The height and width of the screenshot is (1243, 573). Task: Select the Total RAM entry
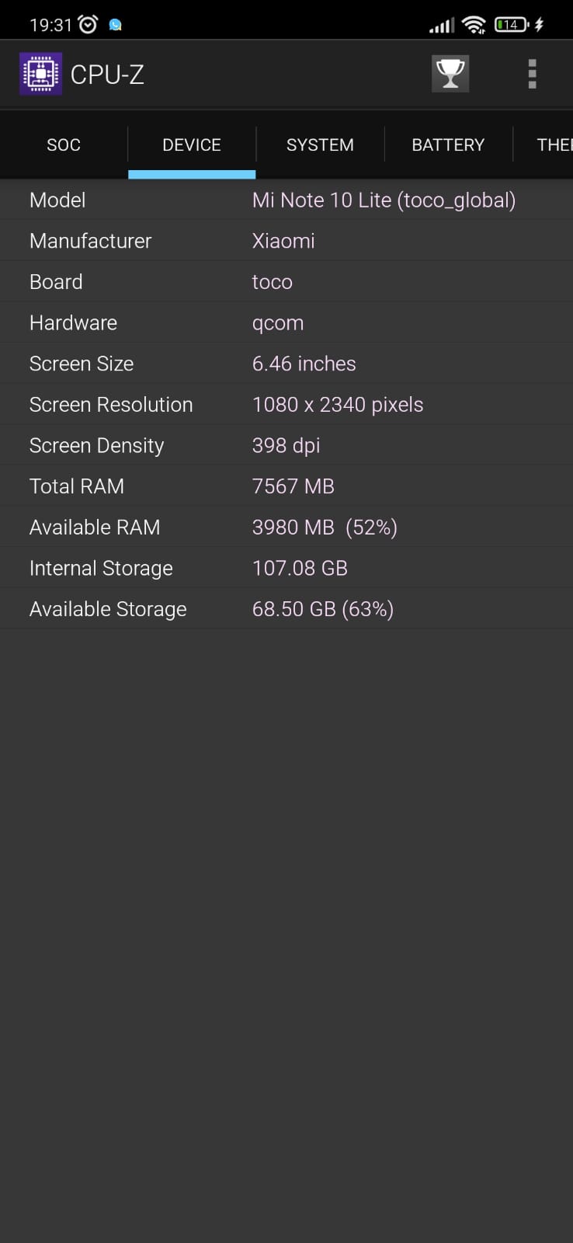[286, 486]
